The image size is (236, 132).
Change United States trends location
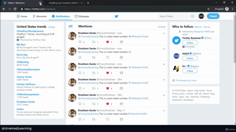coord(52,27)
